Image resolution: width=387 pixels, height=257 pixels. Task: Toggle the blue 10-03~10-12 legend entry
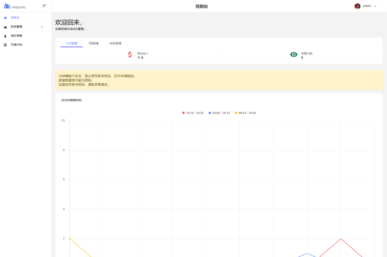point(219,113)
